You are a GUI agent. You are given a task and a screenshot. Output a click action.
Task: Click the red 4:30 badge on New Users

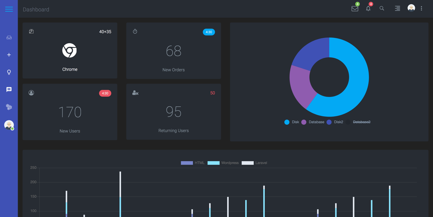pyautogui.click(x=105, y=93)
